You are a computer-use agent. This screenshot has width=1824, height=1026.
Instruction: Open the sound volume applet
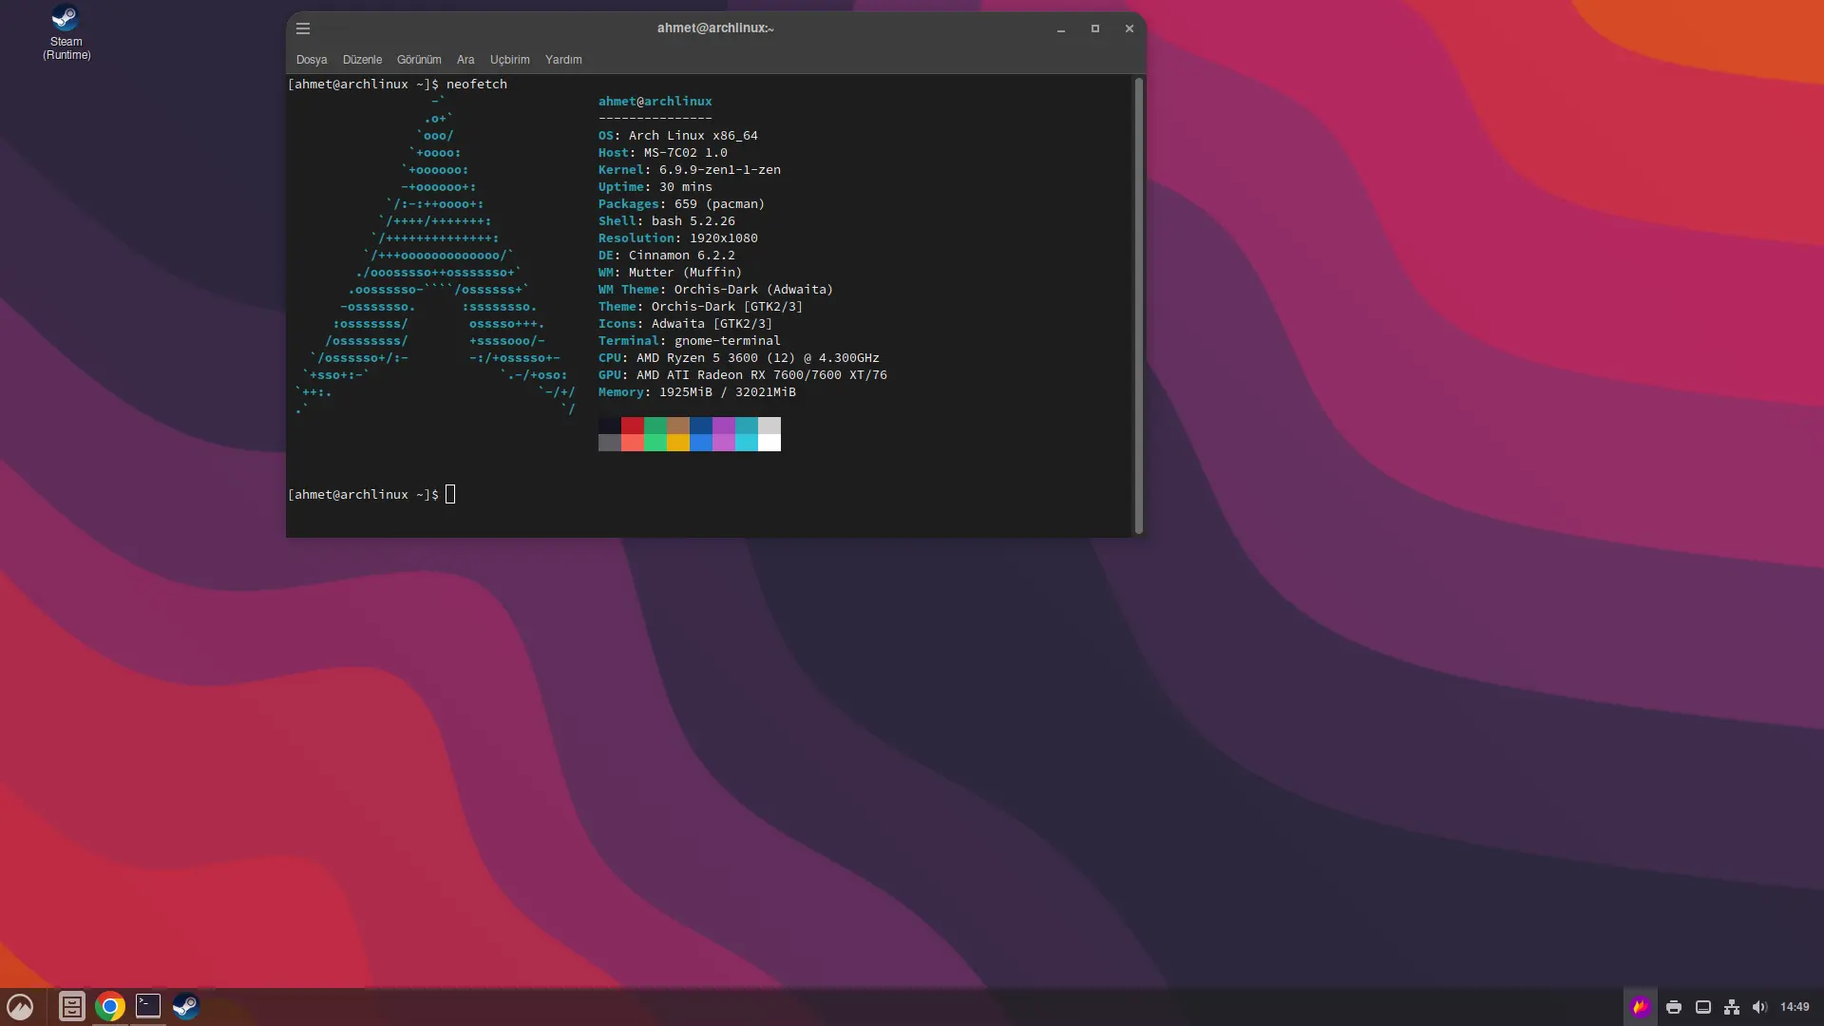[1759, 1007]
